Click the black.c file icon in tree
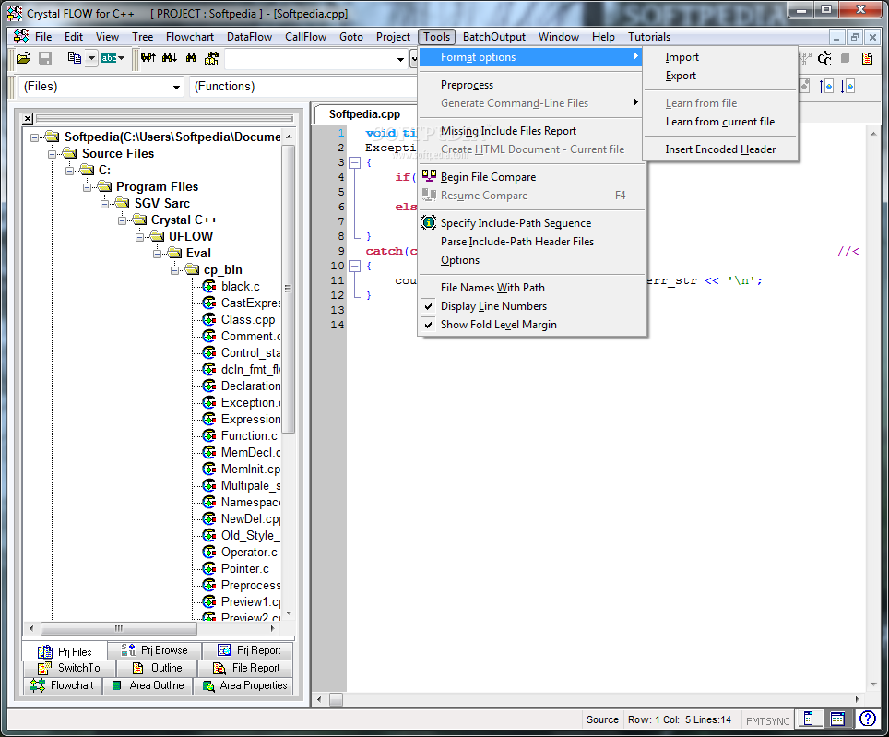 209,286
